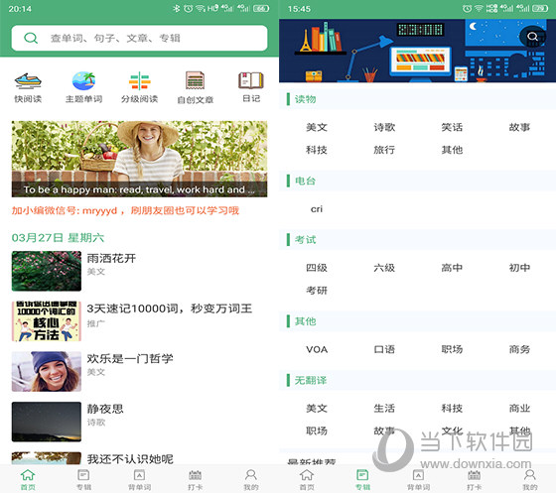556x493 pixels.
Task: Select 美文 under 读物
Action: click(x=317, y=127)
